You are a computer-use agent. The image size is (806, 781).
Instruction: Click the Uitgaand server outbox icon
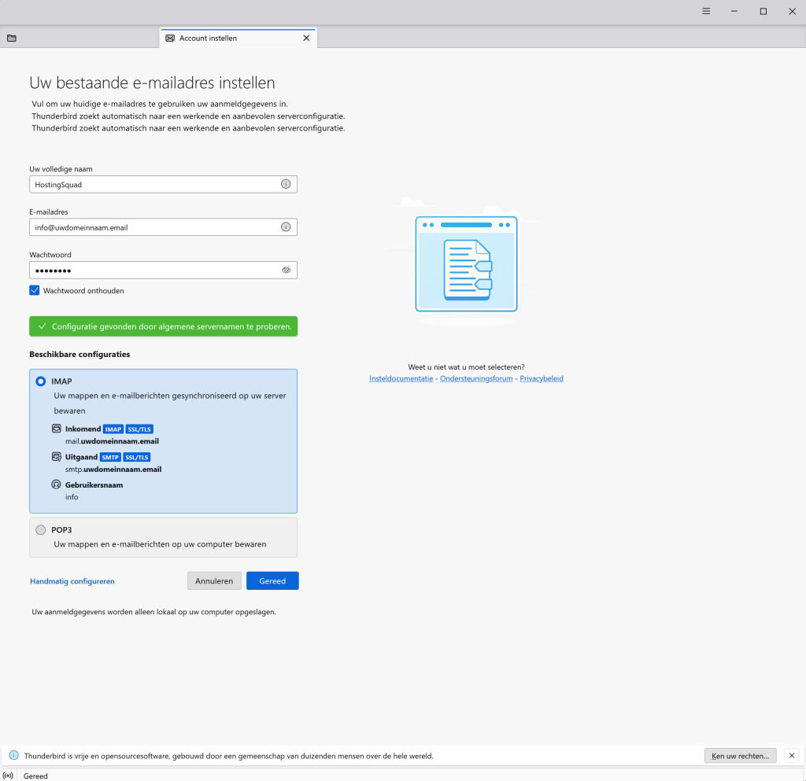point(57,456)
